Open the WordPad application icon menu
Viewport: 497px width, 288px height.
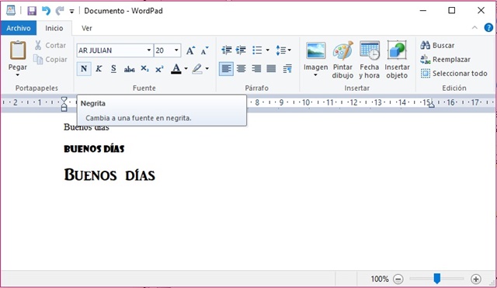[11, 10]
